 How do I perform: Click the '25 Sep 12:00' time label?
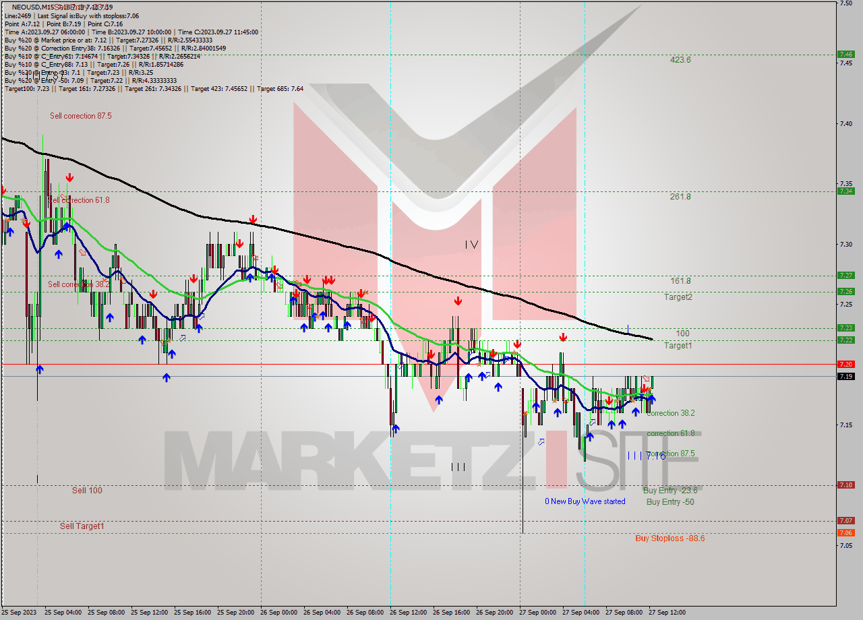[x=149, y=613]
